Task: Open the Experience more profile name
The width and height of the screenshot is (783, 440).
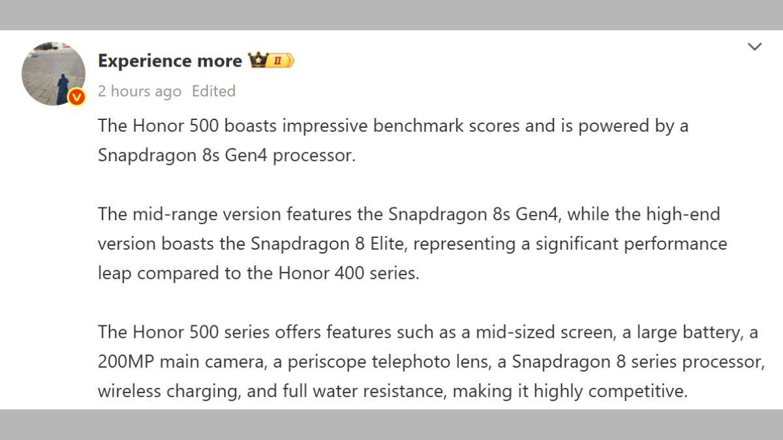Action: (x=170, y=61)
